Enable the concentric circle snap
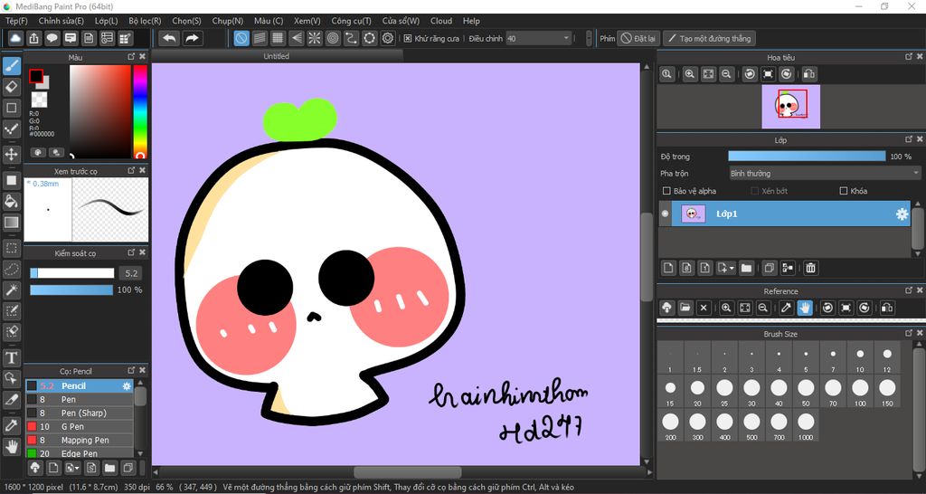This screenshot has width=926, height=494. 333,38
